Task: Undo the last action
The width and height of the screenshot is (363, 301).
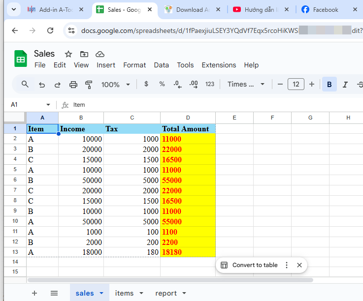Action: pyautogui.click(x=42, y=85)
